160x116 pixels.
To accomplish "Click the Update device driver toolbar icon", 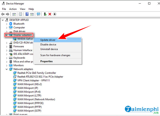I will (x=45, y=14).
